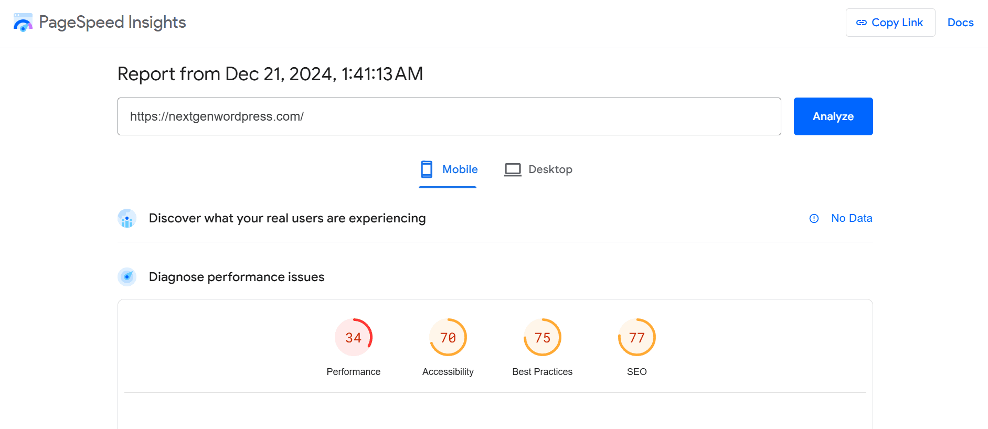Switch to the Desktop tab
Screen dimensions: 988x429
point(538,169)
